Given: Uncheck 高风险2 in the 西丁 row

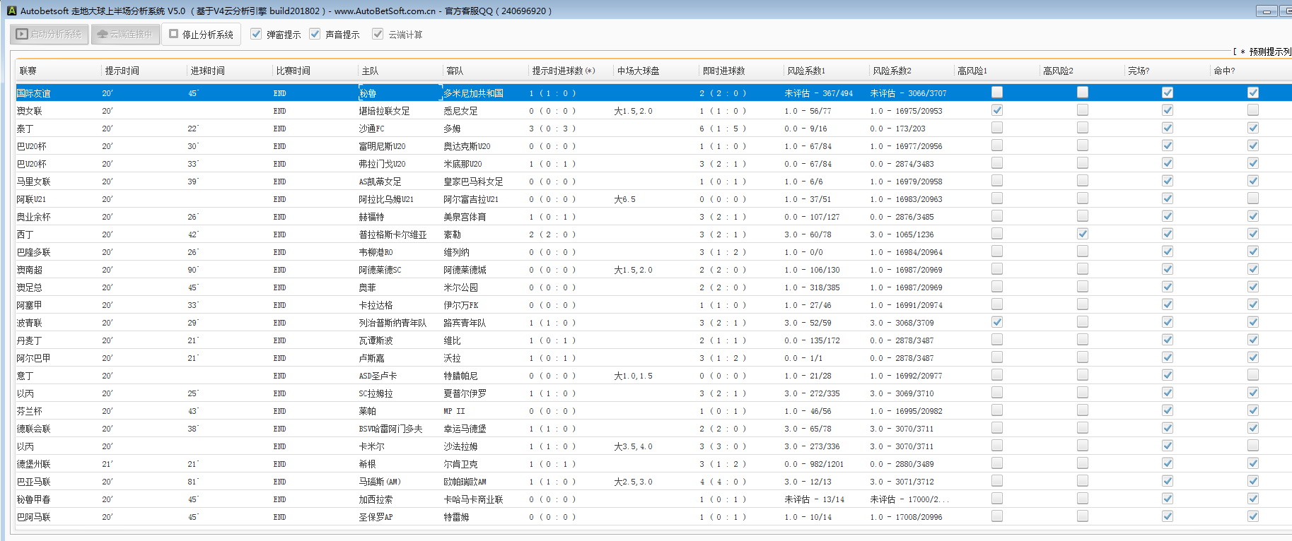Looking at the screenshot, I should pyautogui.click(x=1083, y=234).
